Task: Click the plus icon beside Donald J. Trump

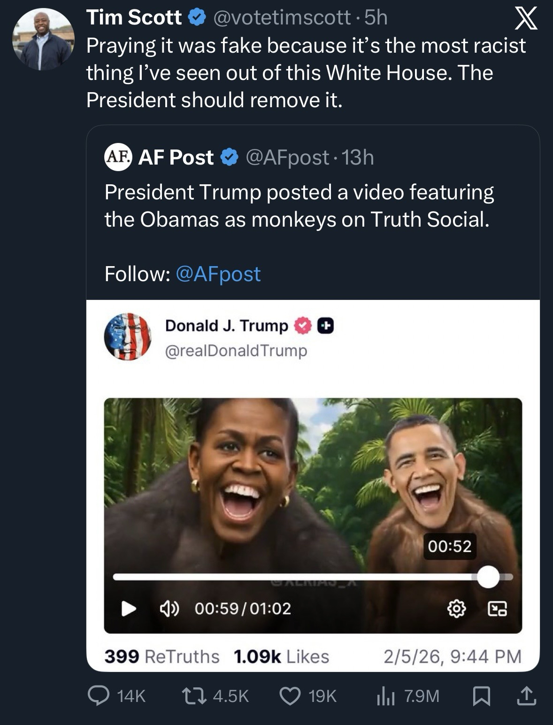Action: tap(326, 326)
